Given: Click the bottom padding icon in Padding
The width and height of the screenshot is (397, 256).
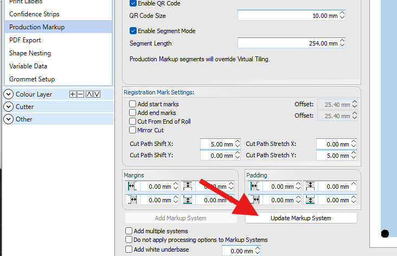Looking at the screenshot, I should click(310, 200).
